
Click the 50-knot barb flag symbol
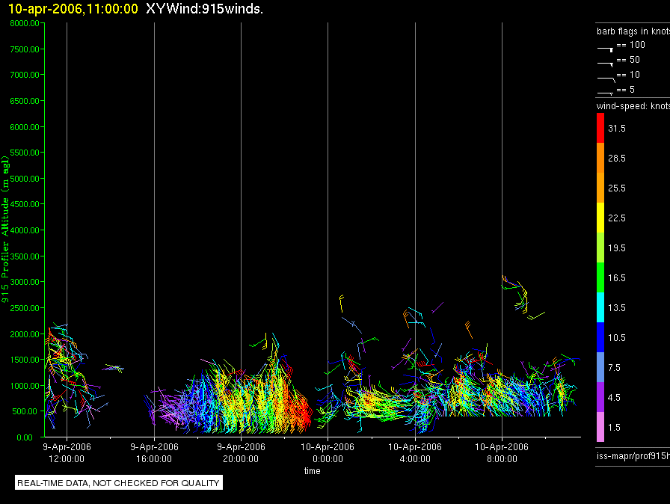tap(605, 64)
